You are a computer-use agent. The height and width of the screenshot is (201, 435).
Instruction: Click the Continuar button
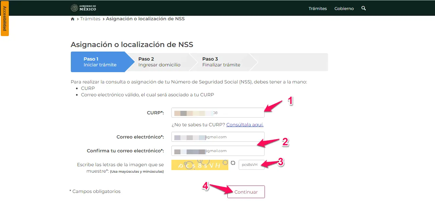click(x=246, y=192)
